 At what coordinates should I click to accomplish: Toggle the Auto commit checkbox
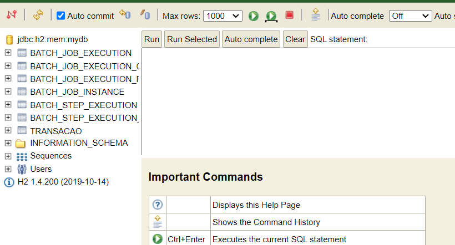(61, 16)
